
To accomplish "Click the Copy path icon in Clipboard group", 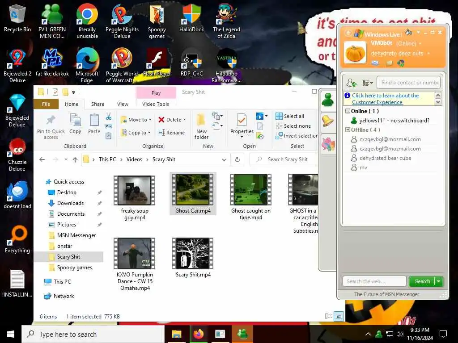I will pos(109,126).
